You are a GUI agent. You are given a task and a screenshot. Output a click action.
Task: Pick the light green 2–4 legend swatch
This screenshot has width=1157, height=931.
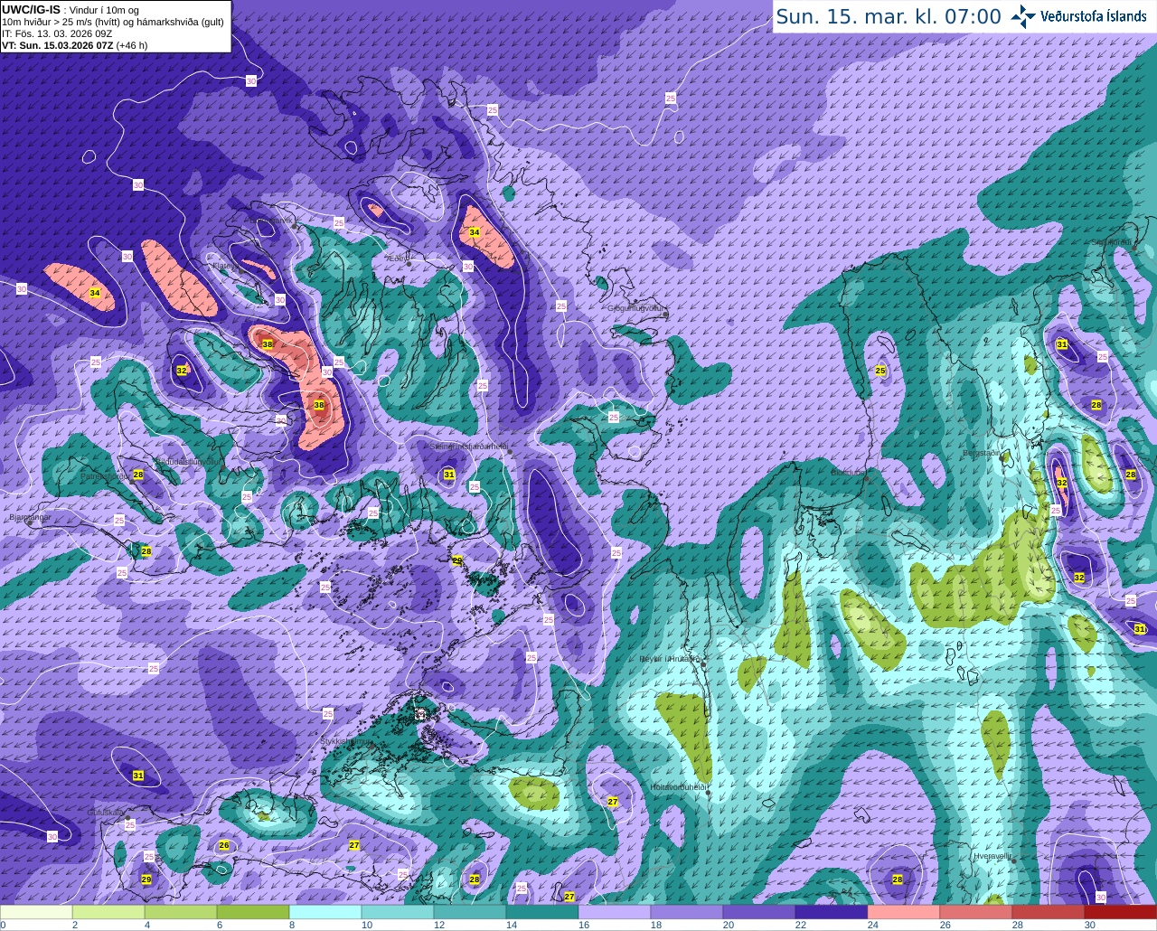tap(108, 912)
